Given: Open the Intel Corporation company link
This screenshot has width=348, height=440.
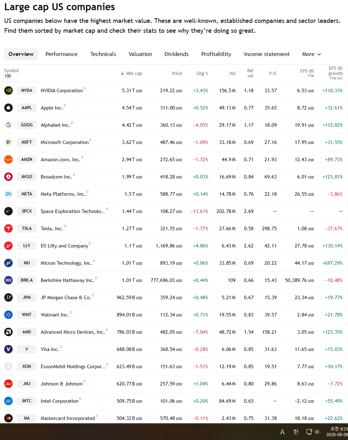Looking at the screenshot, I should tap(59, 401).
